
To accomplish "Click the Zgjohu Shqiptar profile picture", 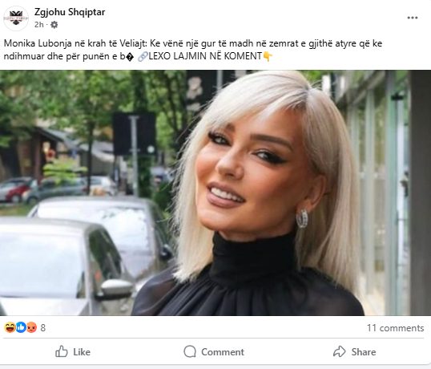I will (x=16, y=18).
